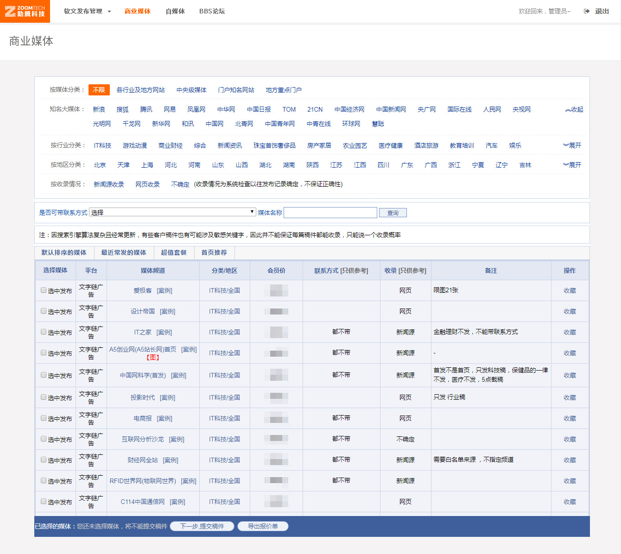Open the 软文发布管理 dropdown menu
The height and width of the screenshot is (554, 621).
pos(87,11)
